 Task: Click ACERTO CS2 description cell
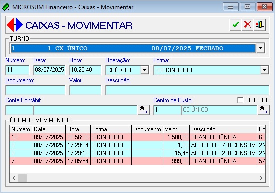coord(223,153)
